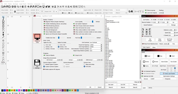This screenshot has height=94, width=178.
Task: Click the console command input field
Action: click(x=119, y=82)
